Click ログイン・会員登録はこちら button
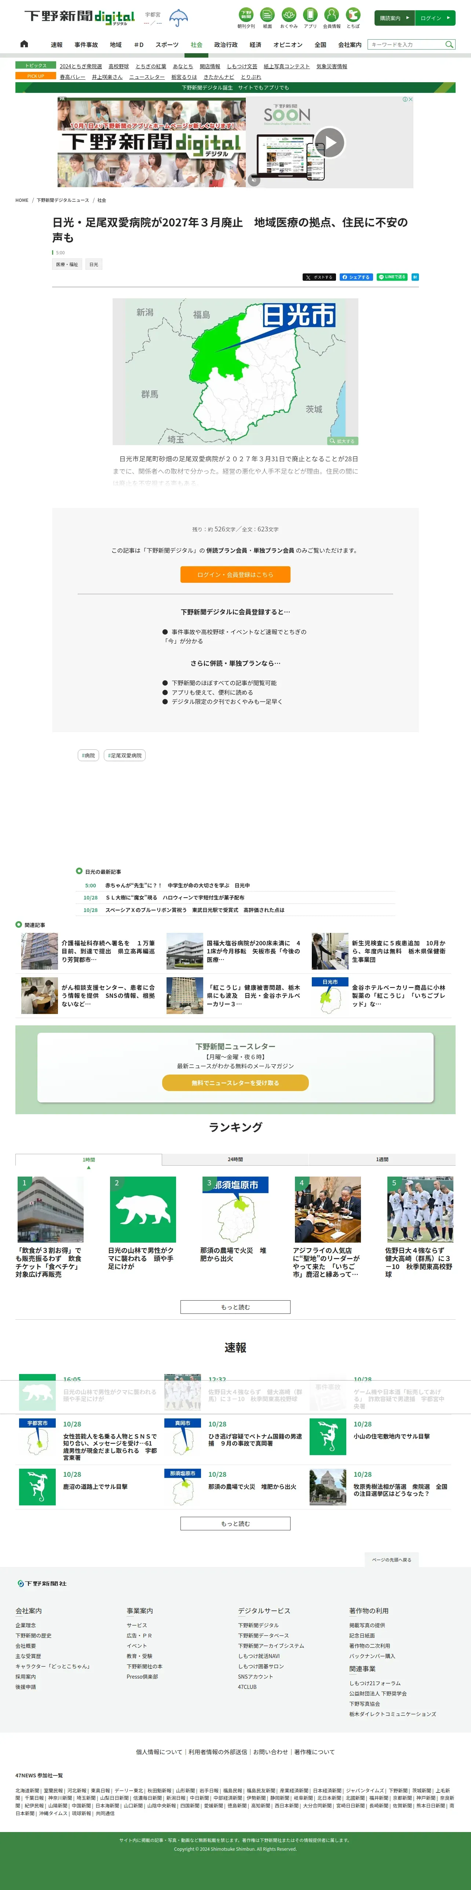This screenshot has height=1890, width=471. (x=235, y=574)
